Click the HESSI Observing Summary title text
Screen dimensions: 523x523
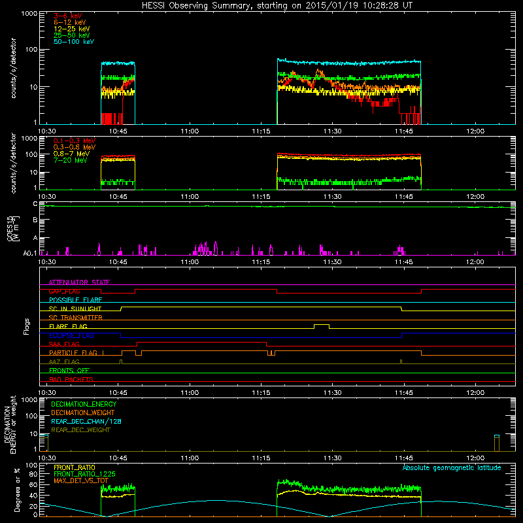[277, 6]
